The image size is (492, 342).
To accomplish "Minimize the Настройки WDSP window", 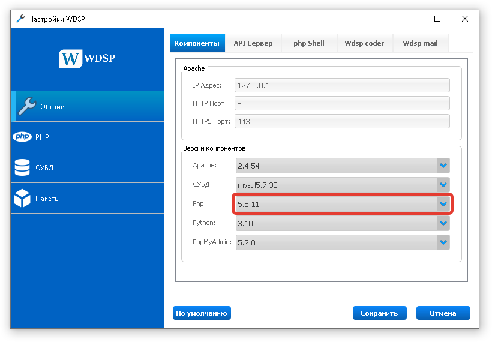I will pos(410,19).
